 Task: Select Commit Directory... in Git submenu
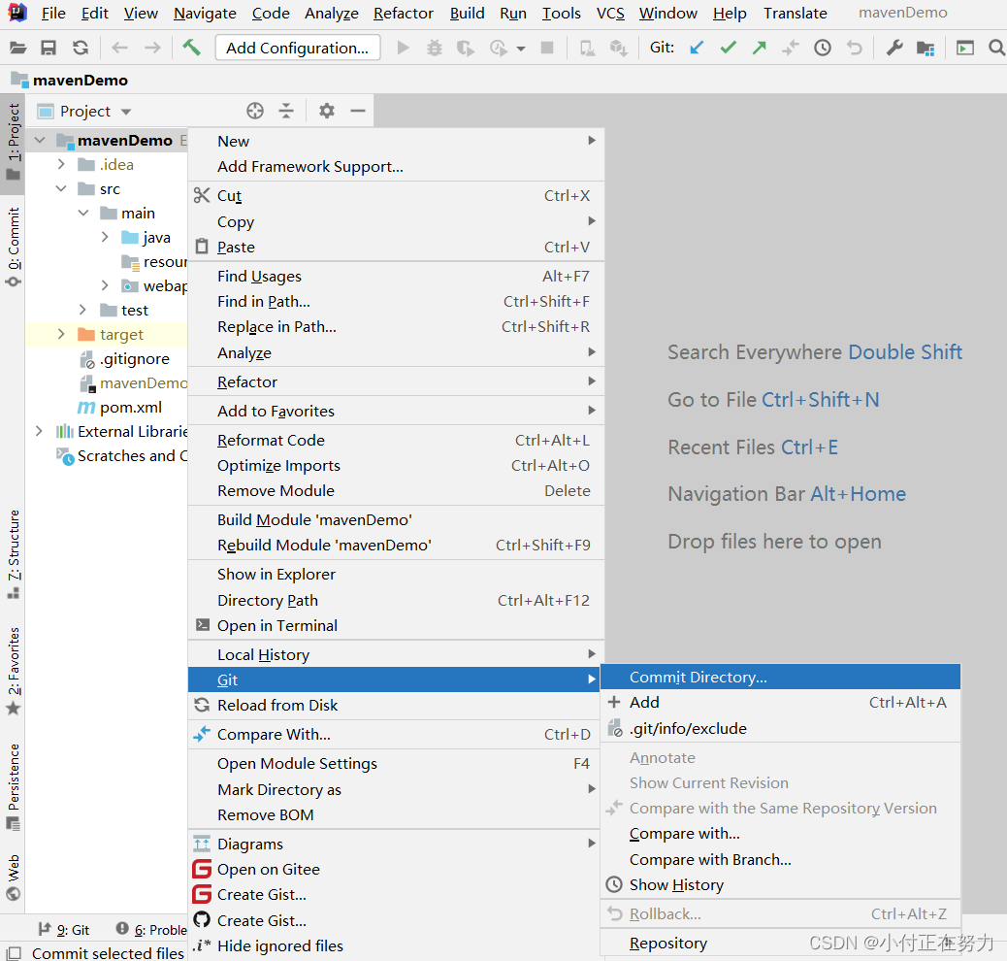(x=780, y=677)
